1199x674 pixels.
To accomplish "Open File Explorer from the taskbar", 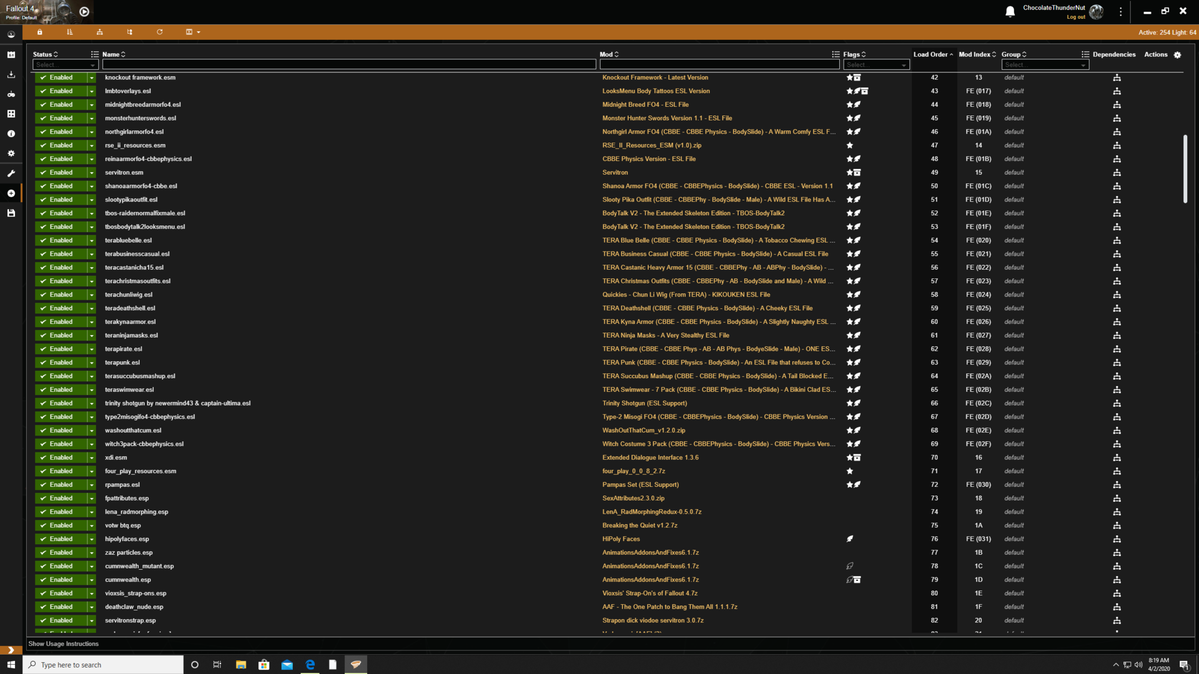I will pyautogui.click(x=240, y=665).
